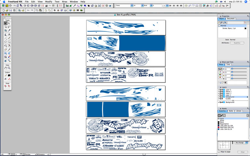
Task: Collapse the Mixer and Tints panel
Action: (x=220, y=62)
